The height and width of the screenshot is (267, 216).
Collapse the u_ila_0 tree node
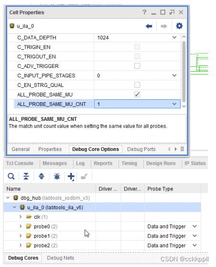pyautogui.click(x=14, y=207)
